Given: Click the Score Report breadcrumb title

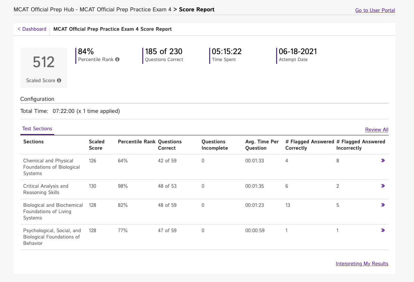Looking at the screenshot, I should click(x=196, y=10).
